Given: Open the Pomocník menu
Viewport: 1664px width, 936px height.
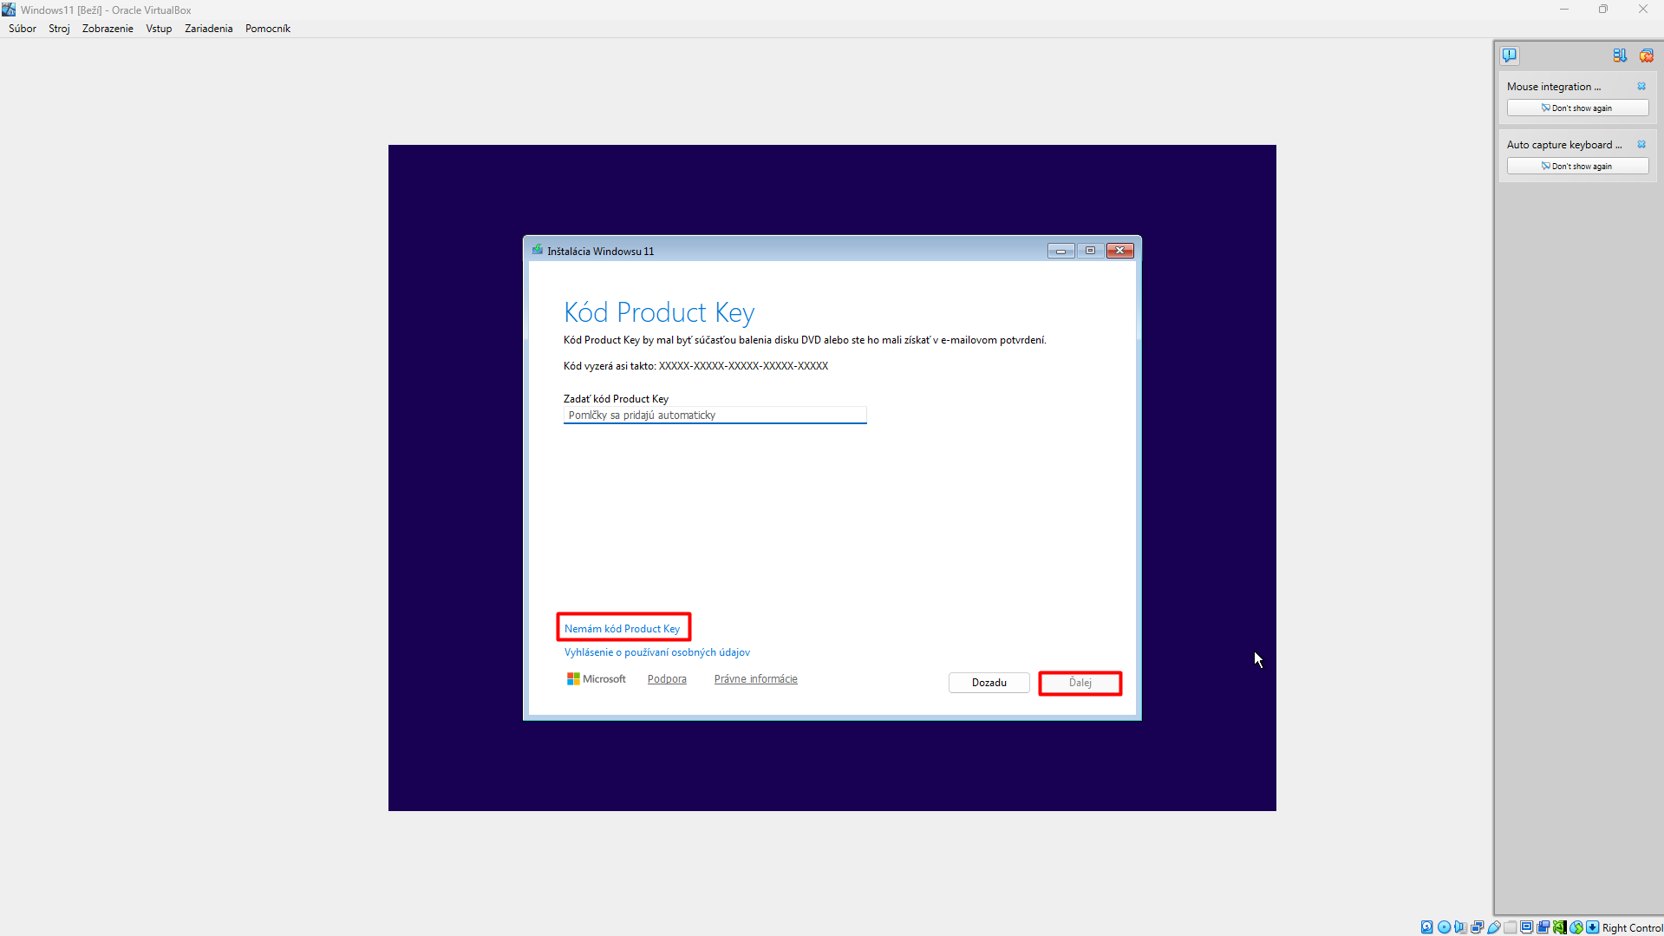Looking at the screenshot, I should (x=267, y=29).
